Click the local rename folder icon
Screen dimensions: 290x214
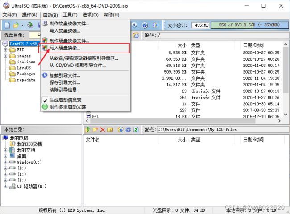110,130
